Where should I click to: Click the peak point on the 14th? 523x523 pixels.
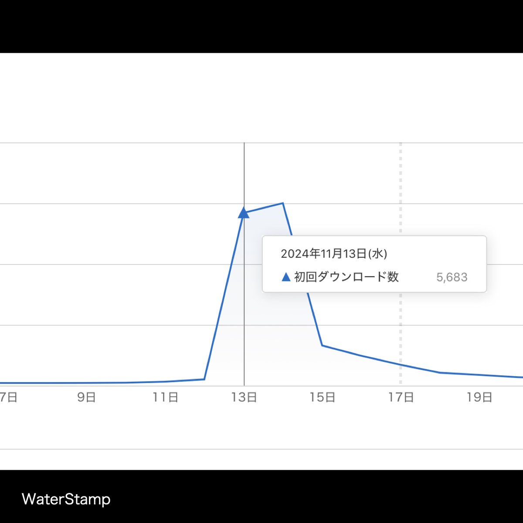(283, 203)
